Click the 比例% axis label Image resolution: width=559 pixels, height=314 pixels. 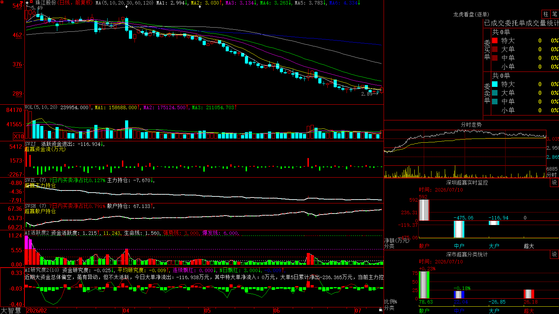(x=391, y=302)
